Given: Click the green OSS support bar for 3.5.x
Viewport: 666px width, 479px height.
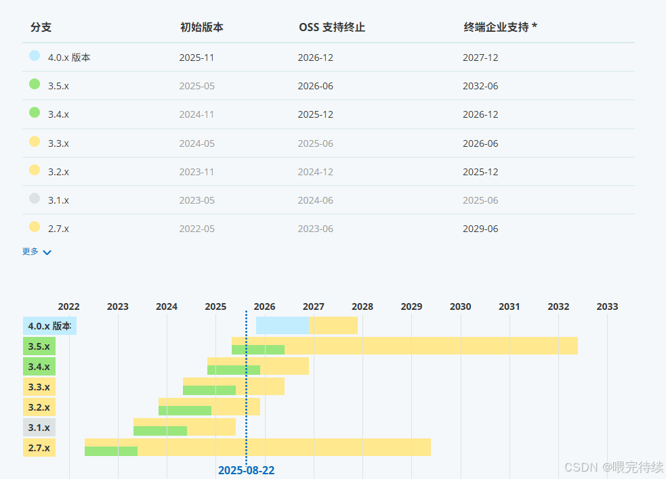Looking at the screenshot, I should click(258, 350).
